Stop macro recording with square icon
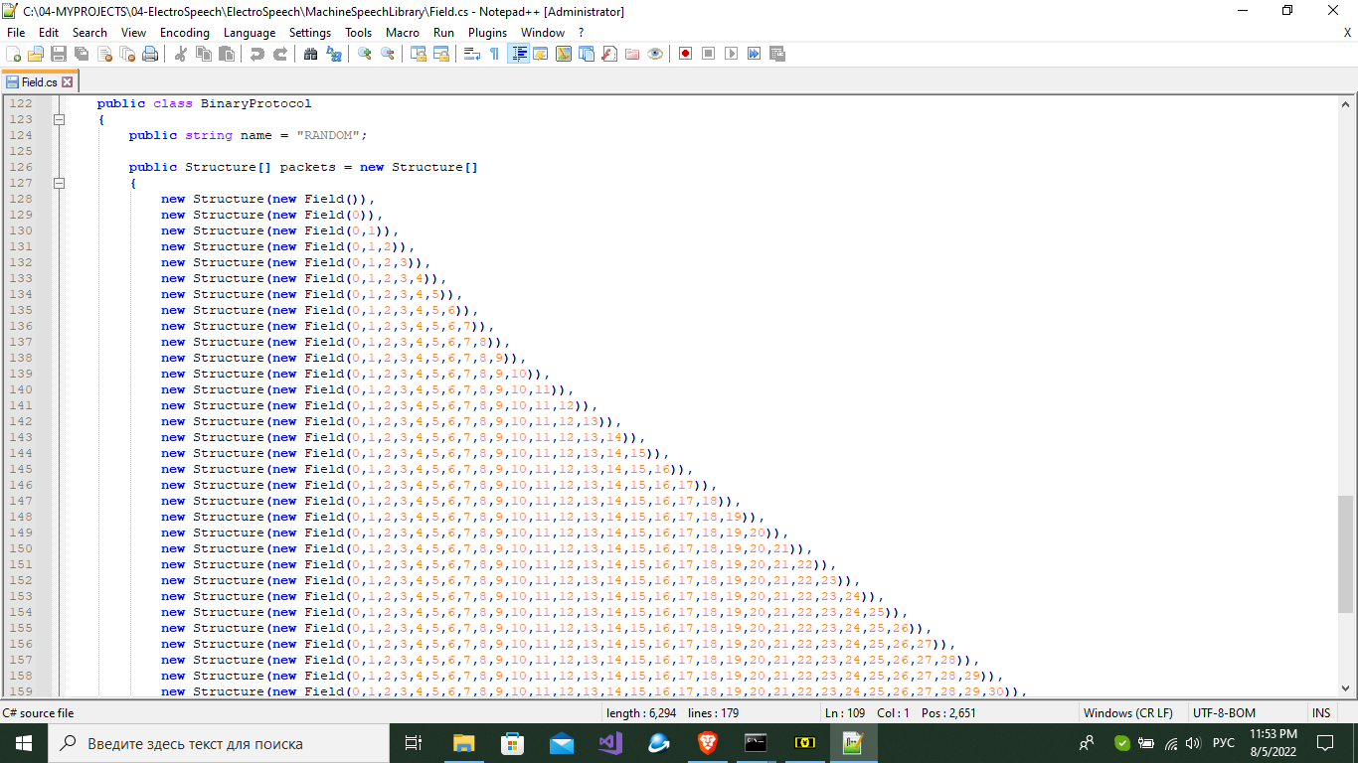Screen dimensions: 1358x763 click(x=708, y=54)
